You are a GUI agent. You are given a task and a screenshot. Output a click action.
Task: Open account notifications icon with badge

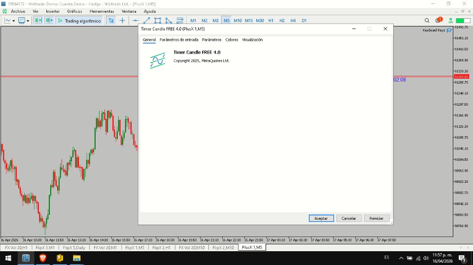click(439, 20)
